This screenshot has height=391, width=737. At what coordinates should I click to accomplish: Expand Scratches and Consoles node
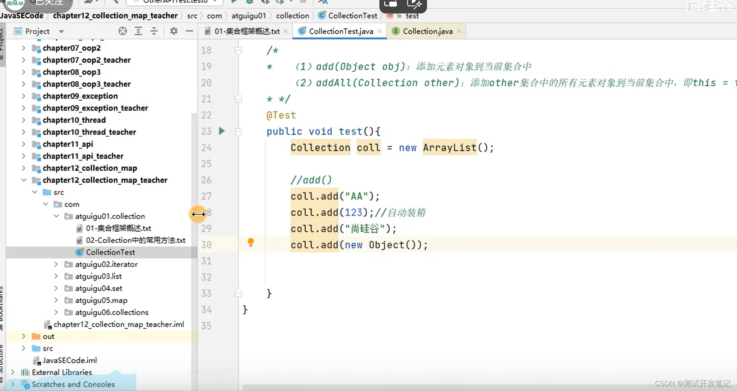(x=13, y=384)
